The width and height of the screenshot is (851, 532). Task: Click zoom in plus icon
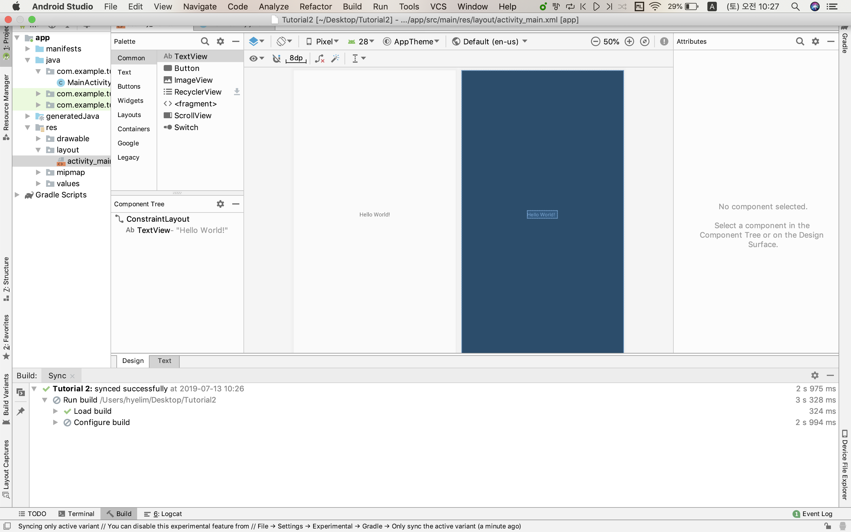click(x=629, y=41)
